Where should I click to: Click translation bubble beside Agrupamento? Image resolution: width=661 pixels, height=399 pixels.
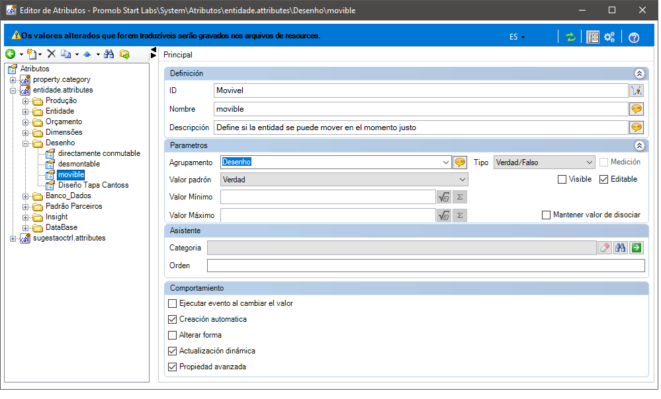click(460, 162)
